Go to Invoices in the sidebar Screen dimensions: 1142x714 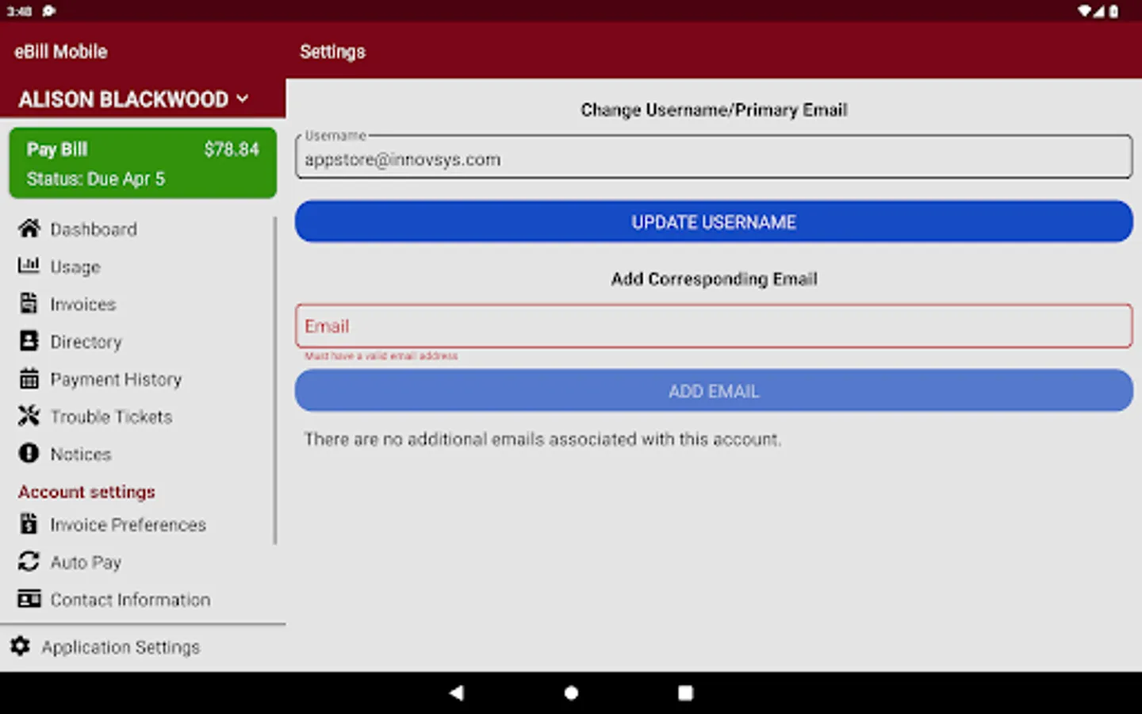pos(83,305)
